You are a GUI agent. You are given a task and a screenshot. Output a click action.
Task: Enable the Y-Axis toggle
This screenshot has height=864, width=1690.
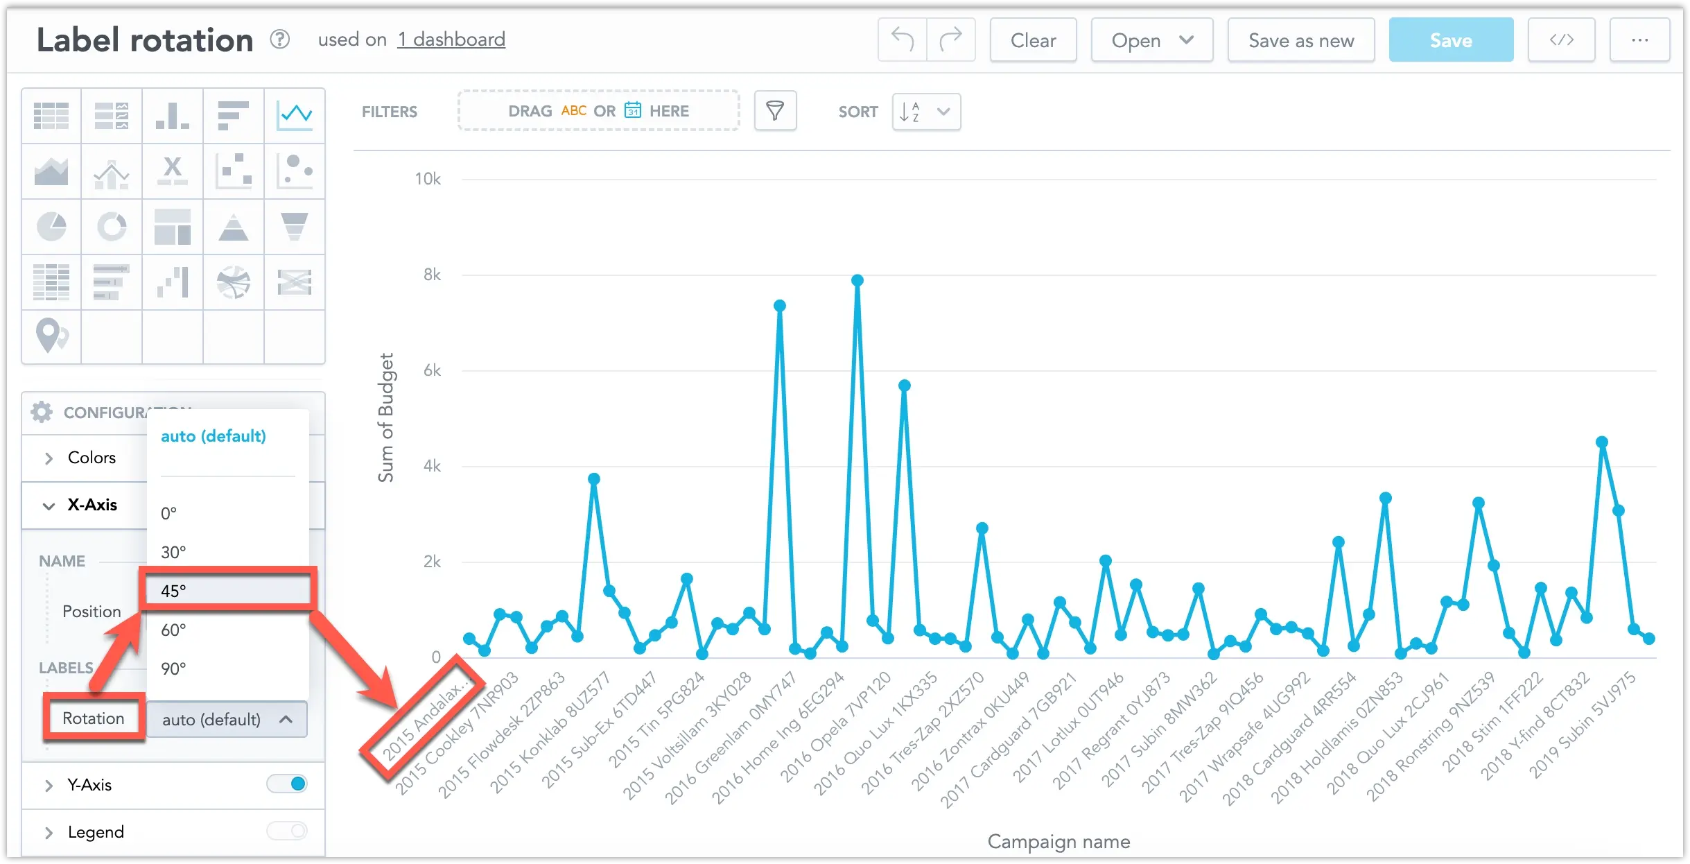coord(288,784)
